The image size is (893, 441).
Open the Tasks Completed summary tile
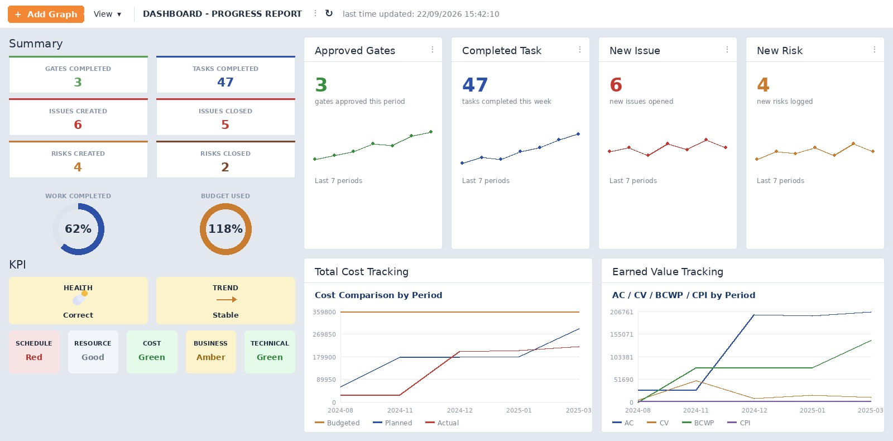click(x=225, y=74)
